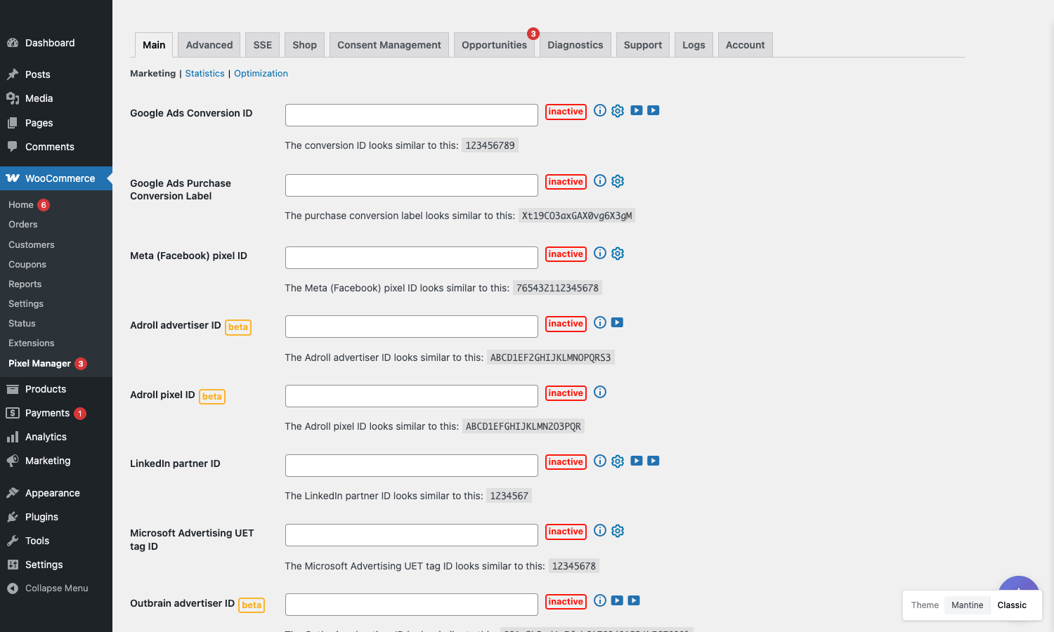The image size is (1054, 632).
Task: Click the Tools wrench icon in sidebar
Action: [13, 541]
